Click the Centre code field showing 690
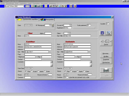Screen dimensions: 129x96 [66, 77]
